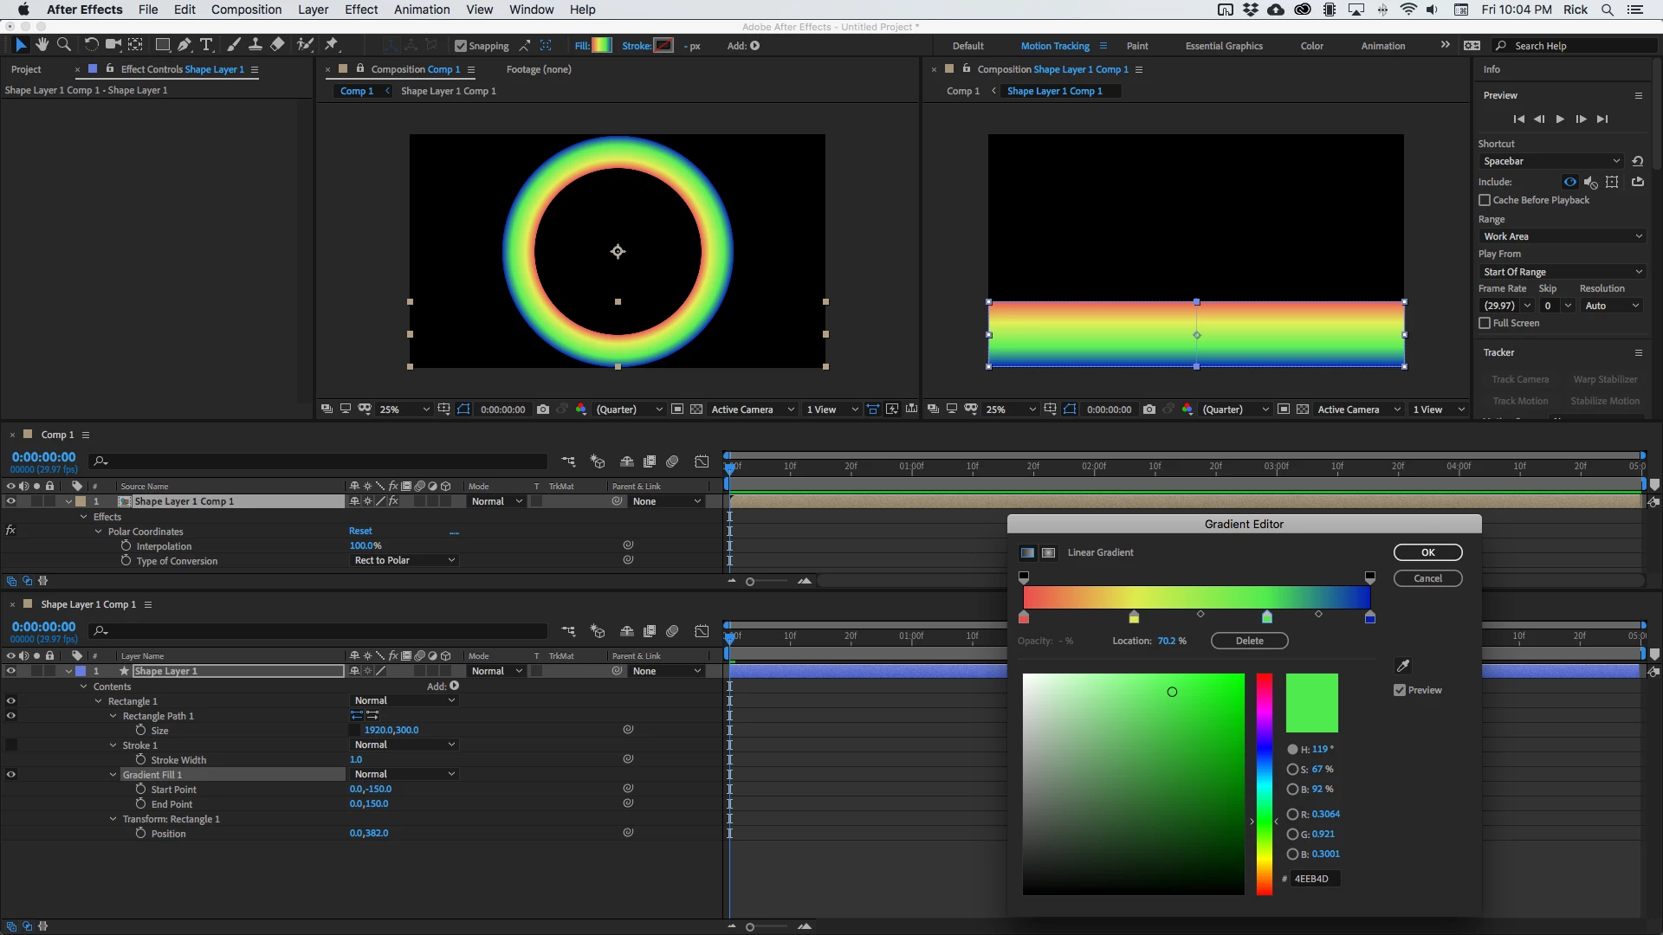Click the Radial Gradient type icon
This screenshot has height=935, width=1663.
(1048, 552)
